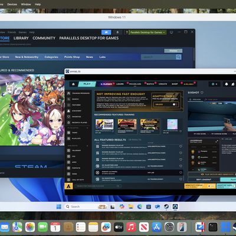236x236 pixels.
Task: Switch to Aimlab Watch tab
Action: tap(150, 84)
